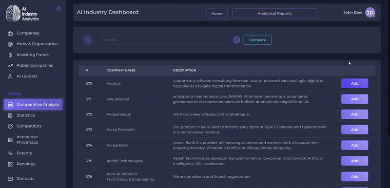Screen dimensions: 390x188
Task: Click the Home button
Action: click(x=217, y=14)
